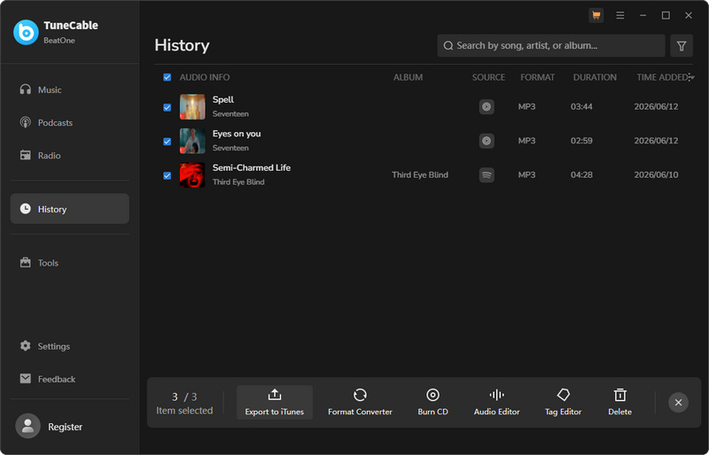Click the FORMAT column header

coord(537,77)
